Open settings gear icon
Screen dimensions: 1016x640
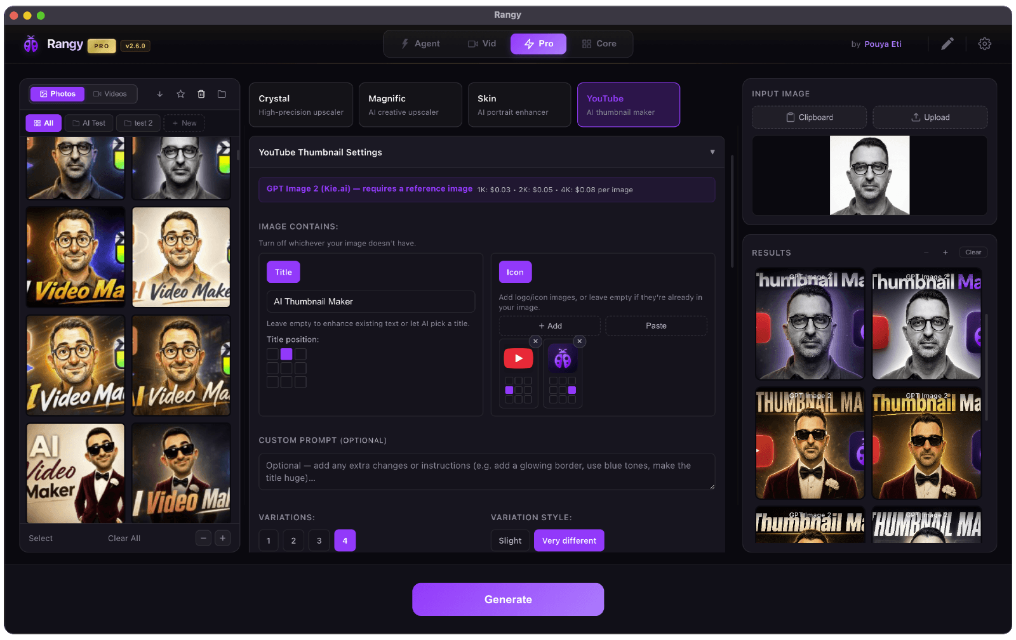(x=984, y=44)
